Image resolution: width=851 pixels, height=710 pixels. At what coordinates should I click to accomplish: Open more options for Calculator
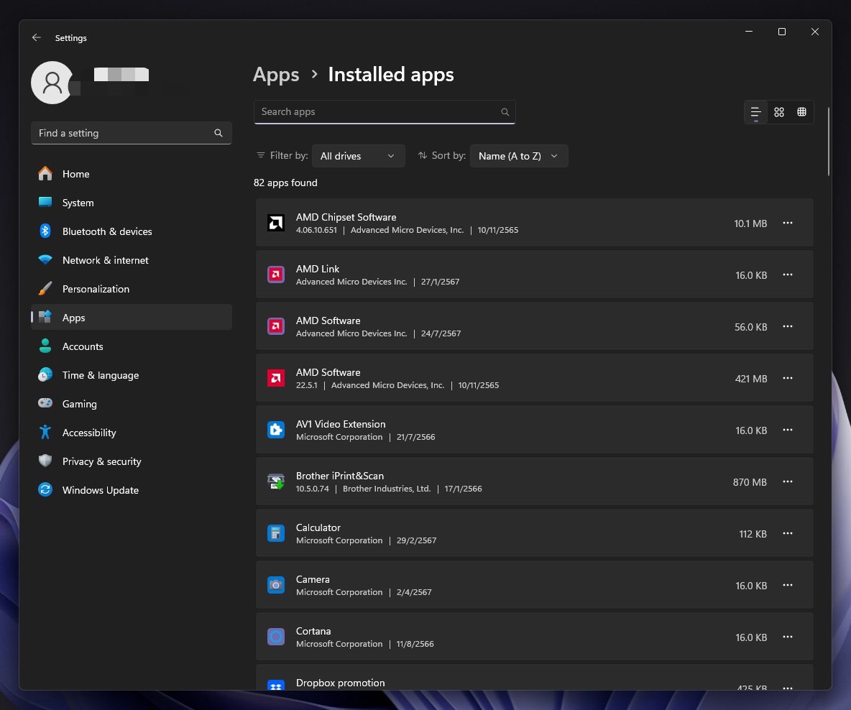(x=788, y=534)
